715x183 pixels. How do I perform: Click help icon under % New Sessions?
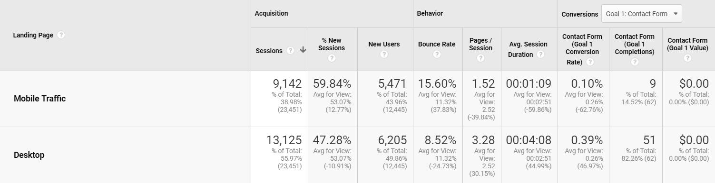[x=332, y=58]
